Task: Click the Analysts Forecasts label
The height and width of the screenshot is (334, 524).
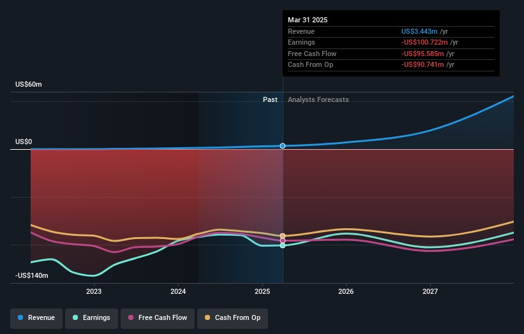Action: coord(318,99)
